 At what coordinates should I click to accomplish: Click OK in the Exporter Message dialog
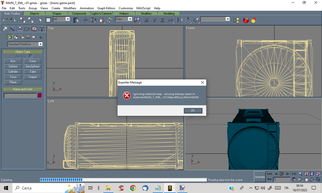[193, 111]
